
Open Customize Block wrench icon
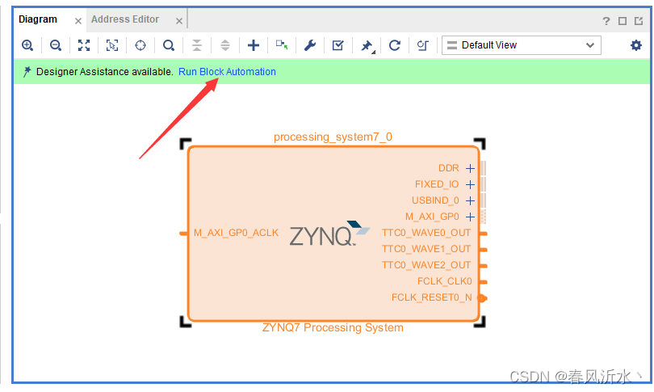pyautogui.click(x=310, y=45)
